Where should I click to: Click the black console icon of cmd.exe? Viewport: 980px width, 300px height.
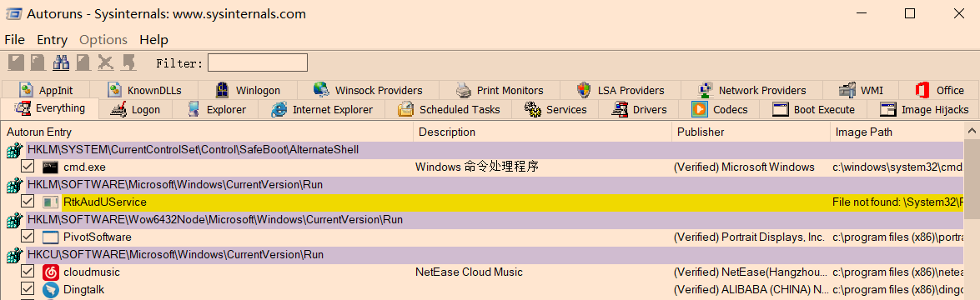50,167
